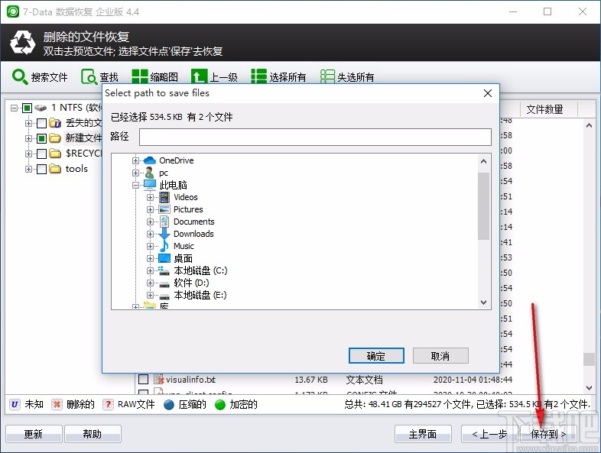Image resolution: width=601 pixels, height=453 pixels.
Task: Open the 查找 find tool icon
Action: [x=89, y=76]
